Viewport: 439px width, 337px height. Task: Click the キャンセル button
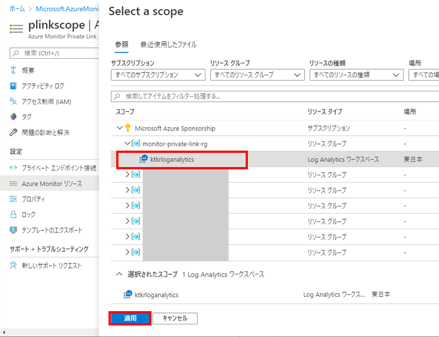(x=175, y=318)
